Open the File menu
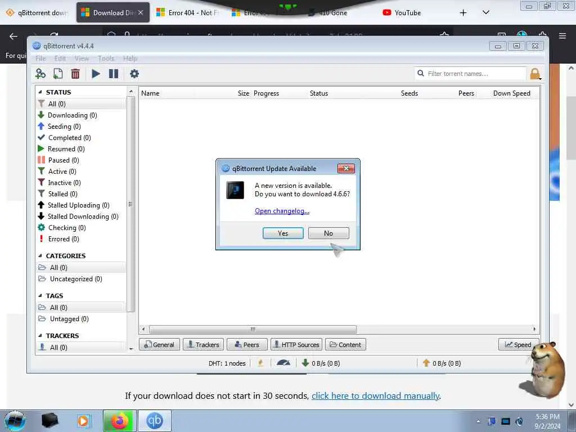Image resolution: width=576 pixels, height=432 pixels. pyautogui.click(x=40, y=58)
